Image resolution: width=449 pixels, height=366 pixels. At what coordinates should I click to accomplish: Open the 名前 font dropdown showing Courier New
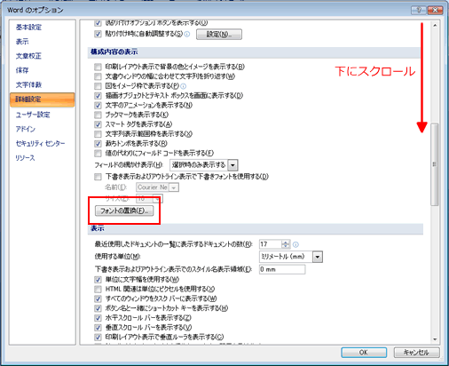pyautogui.click(x=174, y=187)
